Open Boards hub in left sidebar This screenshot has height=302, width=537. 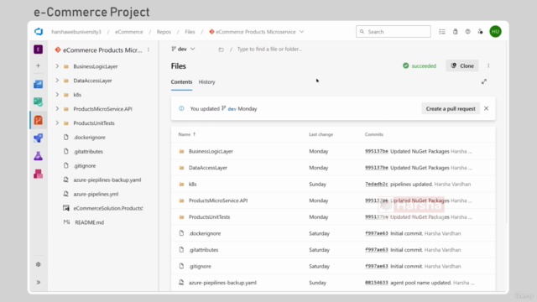click(x=38, y=102)
